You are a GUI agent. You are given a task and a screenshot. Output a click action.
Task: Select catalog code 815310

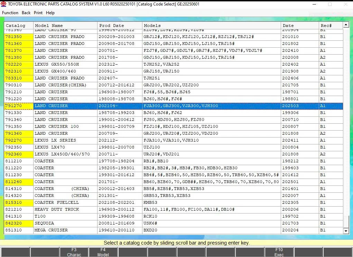[19, 202]
